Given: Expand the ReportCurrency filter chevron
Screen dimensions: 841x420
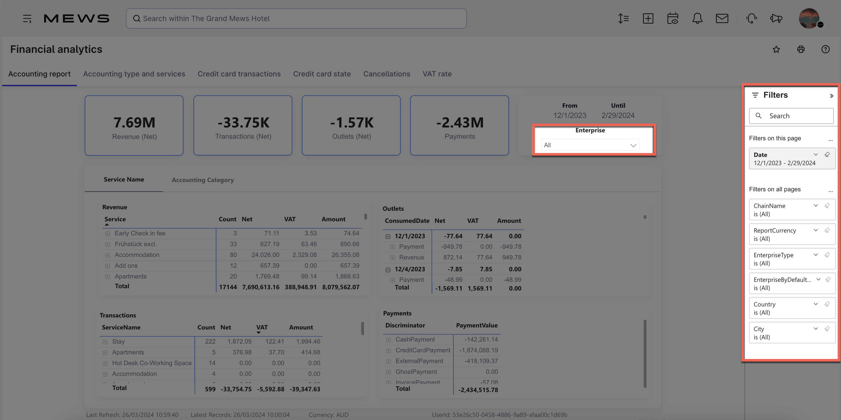Looking at the screenshot, I should click(816, 230).
